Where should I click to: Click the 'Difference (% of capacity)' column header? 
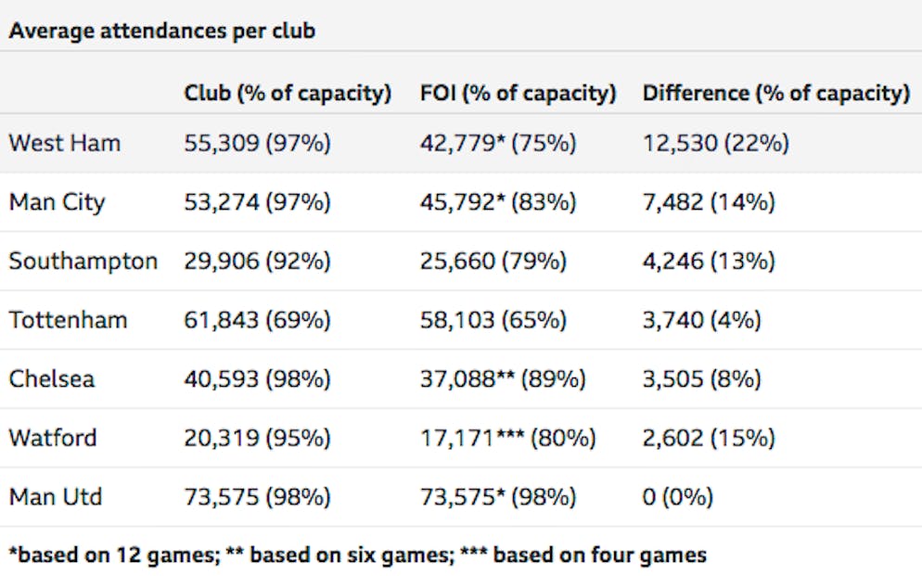pos(775,93)
